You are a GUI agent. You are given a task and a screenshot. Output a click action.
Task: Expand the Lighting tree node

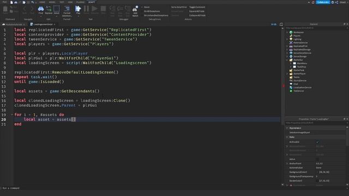(x=287, y=39)
